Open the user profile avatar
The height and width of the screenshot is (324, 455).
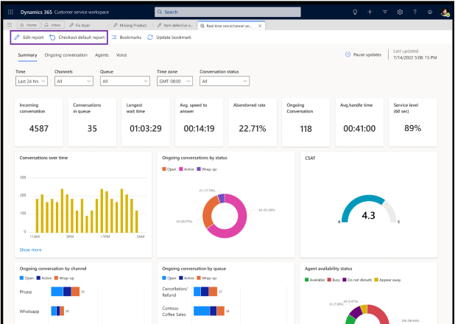coord(445,12)
